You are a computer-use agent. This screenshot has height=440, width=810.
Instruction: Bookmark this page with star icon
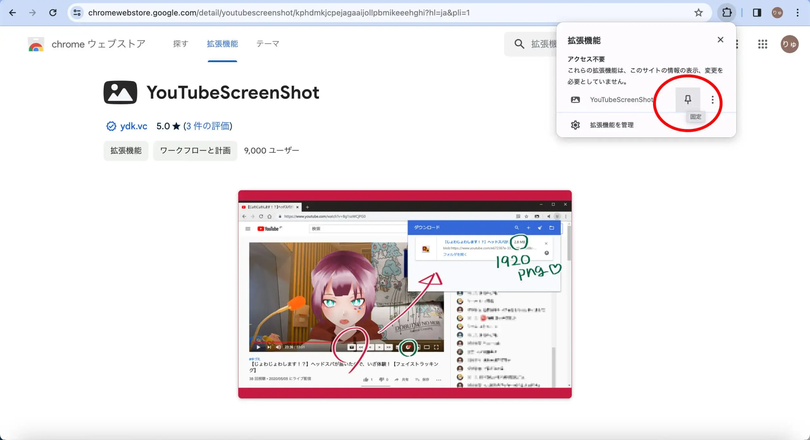point(698,13)
